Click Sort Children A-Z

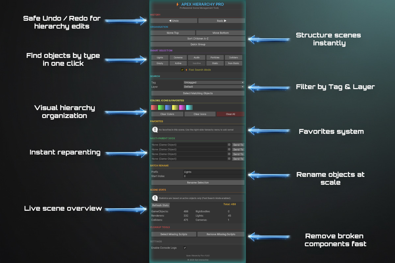197,38
